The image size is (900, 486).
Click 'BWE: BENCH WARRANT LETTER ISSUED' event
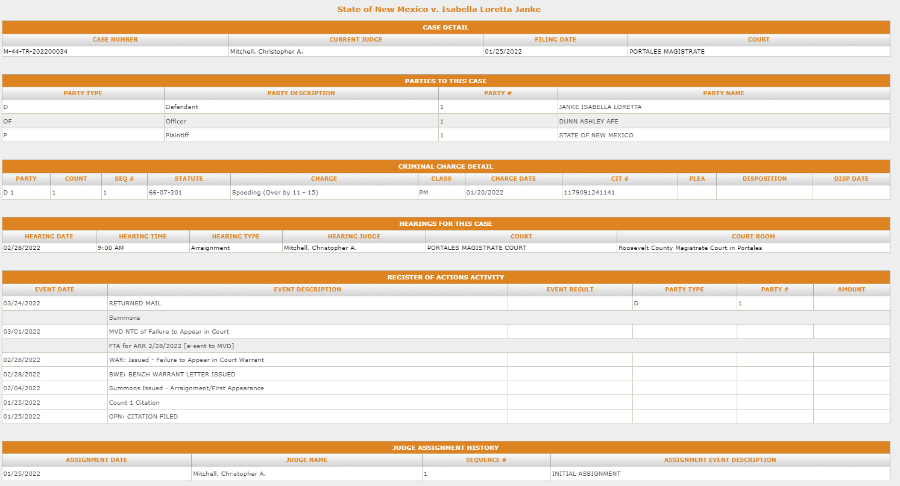(172, 375)
